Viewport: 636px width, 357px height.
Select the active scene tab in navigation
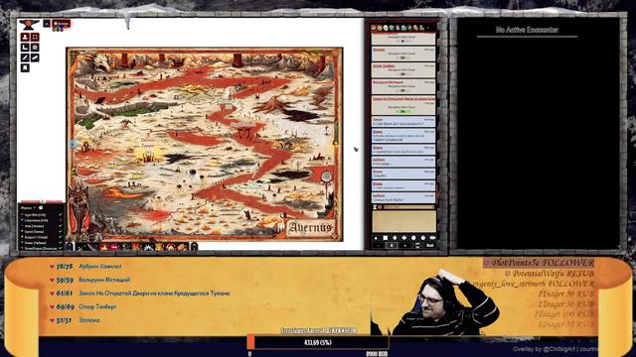(62, 24)
